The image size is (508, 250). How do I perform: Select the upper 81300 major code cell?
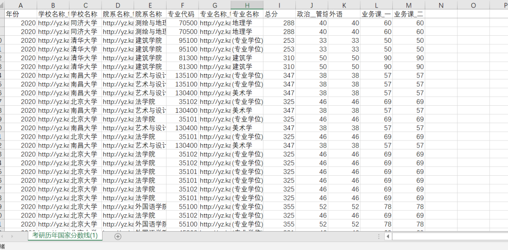183,58
